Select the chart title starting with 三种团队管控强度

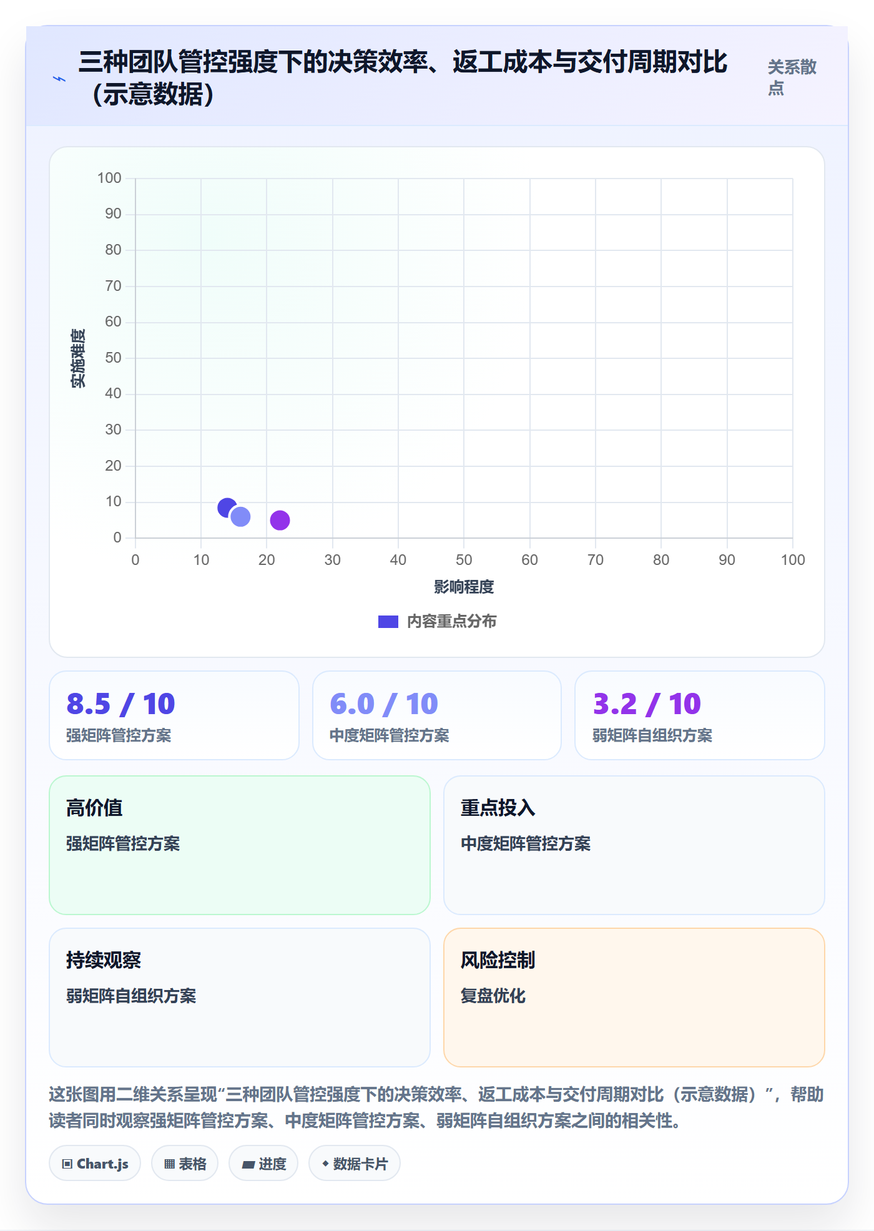[x=403, y=77]
